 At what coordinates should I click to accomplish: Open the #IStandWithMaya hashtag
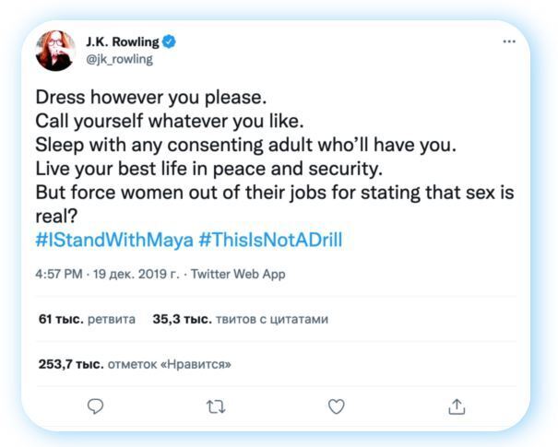click(x=114, y=240)
